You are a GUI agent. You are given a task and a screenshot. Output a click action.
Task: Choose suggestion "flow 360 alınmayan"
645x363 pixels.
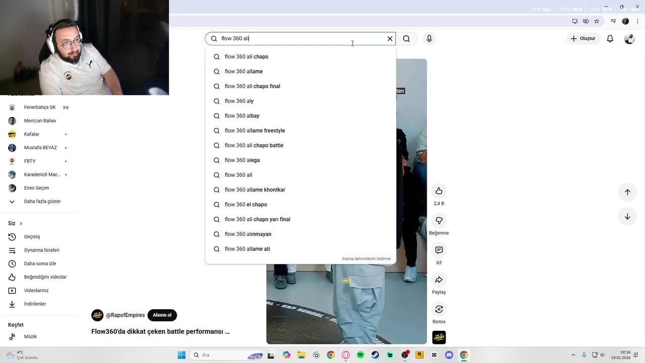300,234
